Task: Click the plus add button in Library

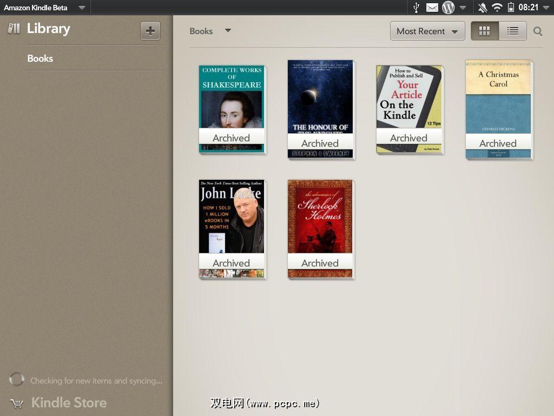Action: pos(150,31)
